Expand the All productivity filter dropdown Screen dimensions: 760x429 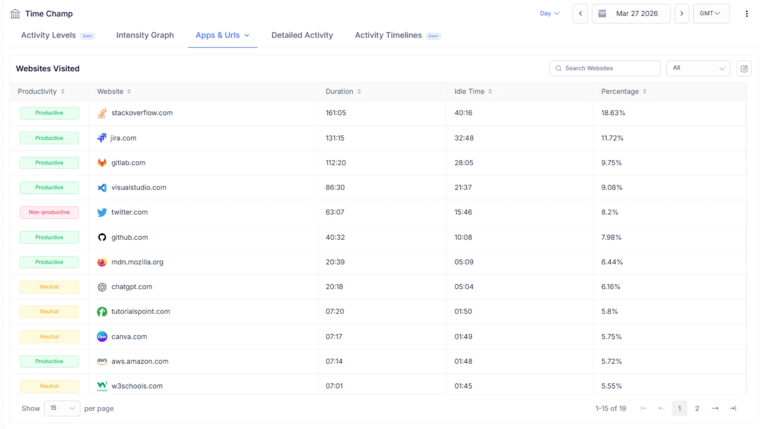[x=697, y=68]
